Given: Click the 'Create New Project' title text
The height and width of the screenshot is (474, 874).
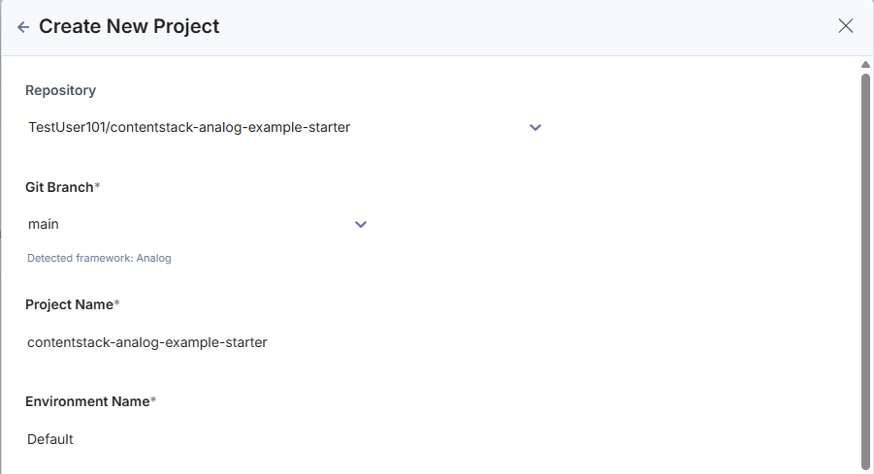Looking at the screenshot, I should pos(129,27).
